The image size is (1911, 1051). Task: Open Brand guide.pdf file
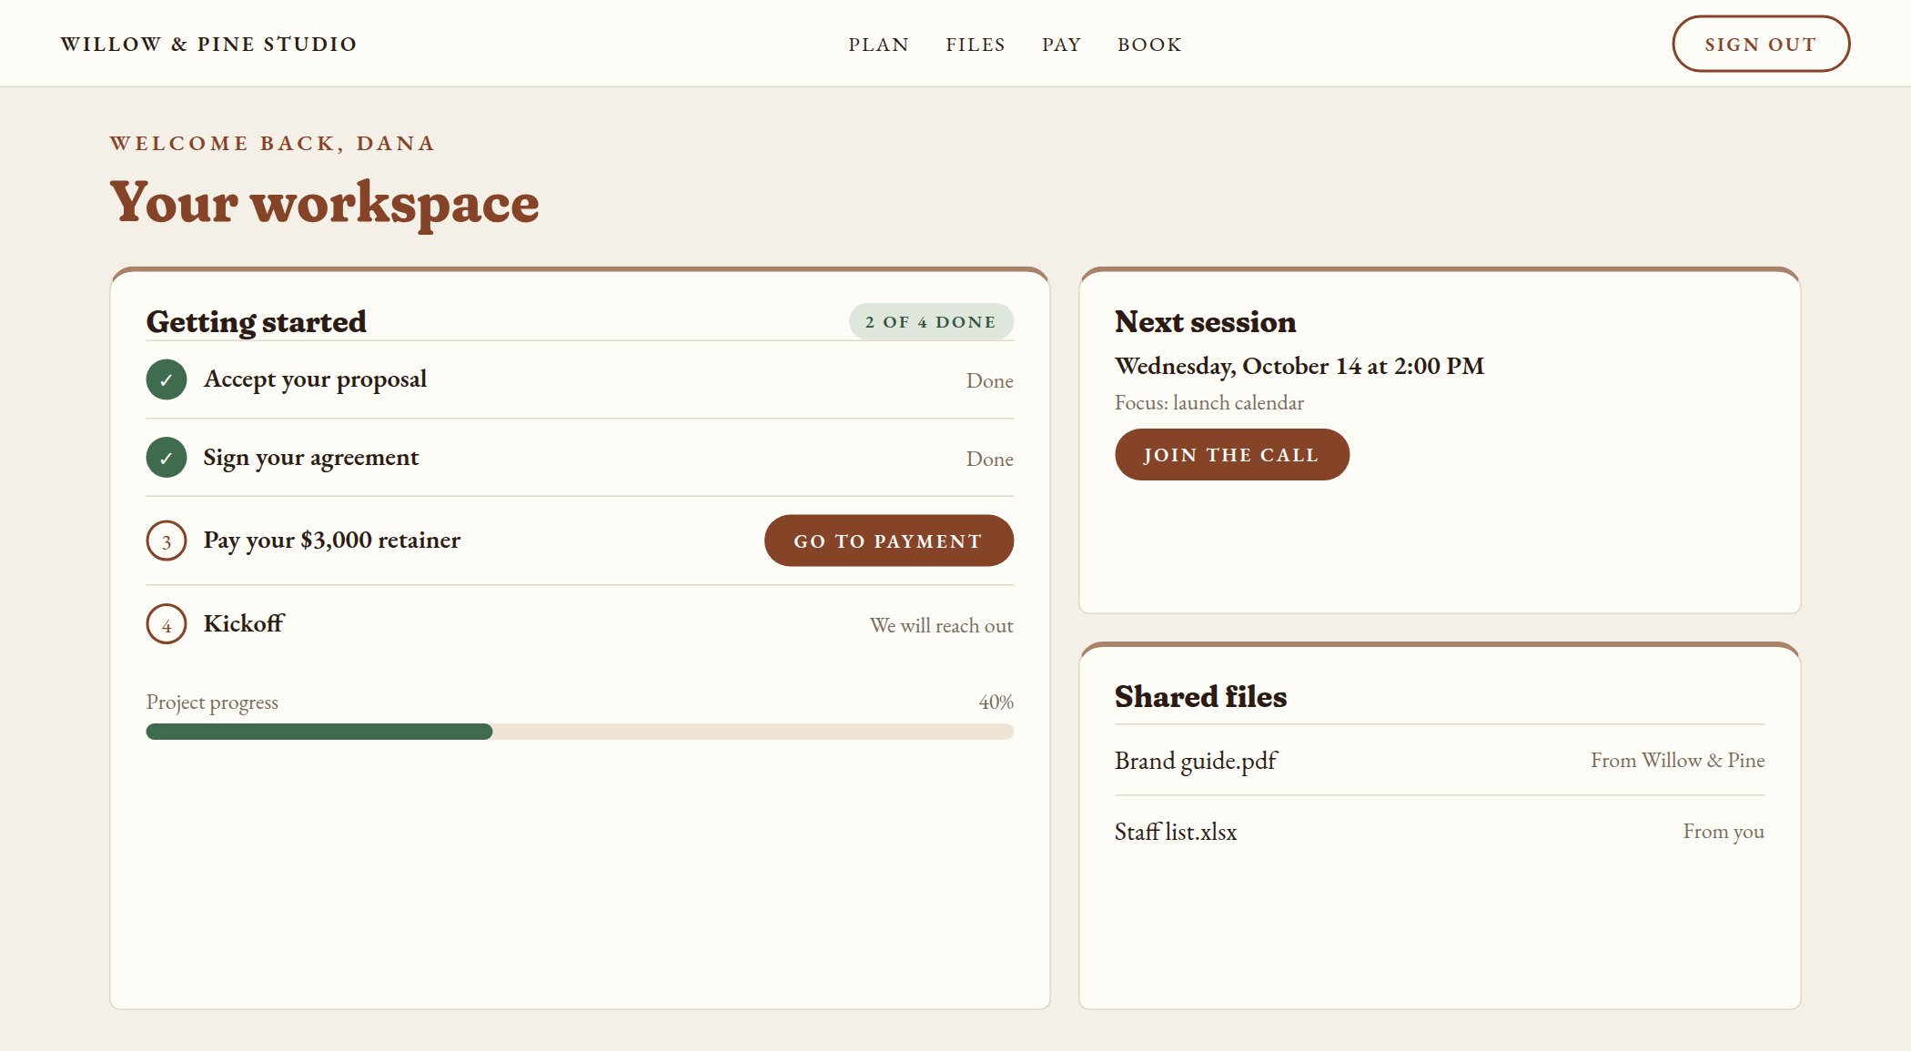coord(1196,761)
